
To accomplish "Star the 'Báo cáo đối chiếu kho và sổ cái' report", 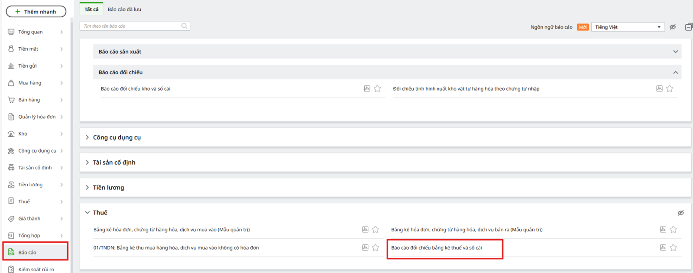I will 377,89.
